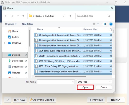Select '$30K certs, cyber shopping malls' file

(73, 51)
